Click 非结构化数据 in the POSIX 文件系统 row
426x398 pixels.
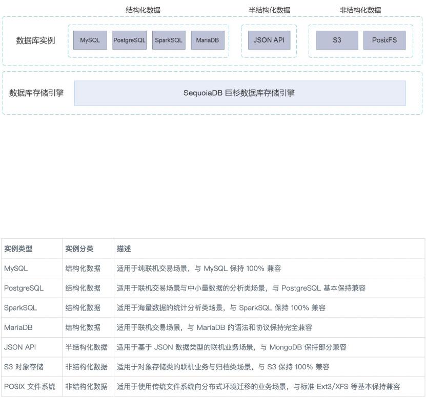coord(87,387)
